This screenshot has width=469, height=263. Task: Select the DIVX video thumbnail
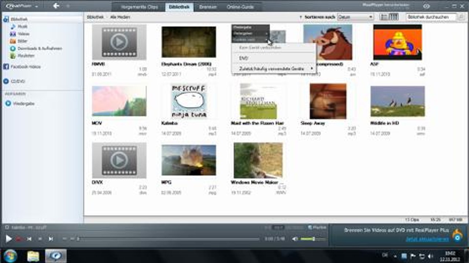point(119,160)
